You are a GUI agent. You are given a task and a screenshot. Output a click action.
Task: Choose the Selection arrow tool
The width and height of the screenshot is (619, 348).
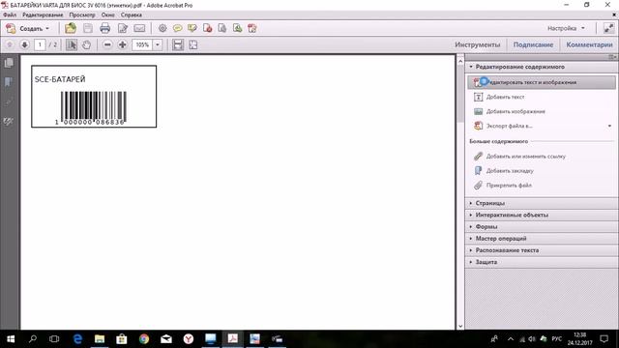tap(72, 44)
